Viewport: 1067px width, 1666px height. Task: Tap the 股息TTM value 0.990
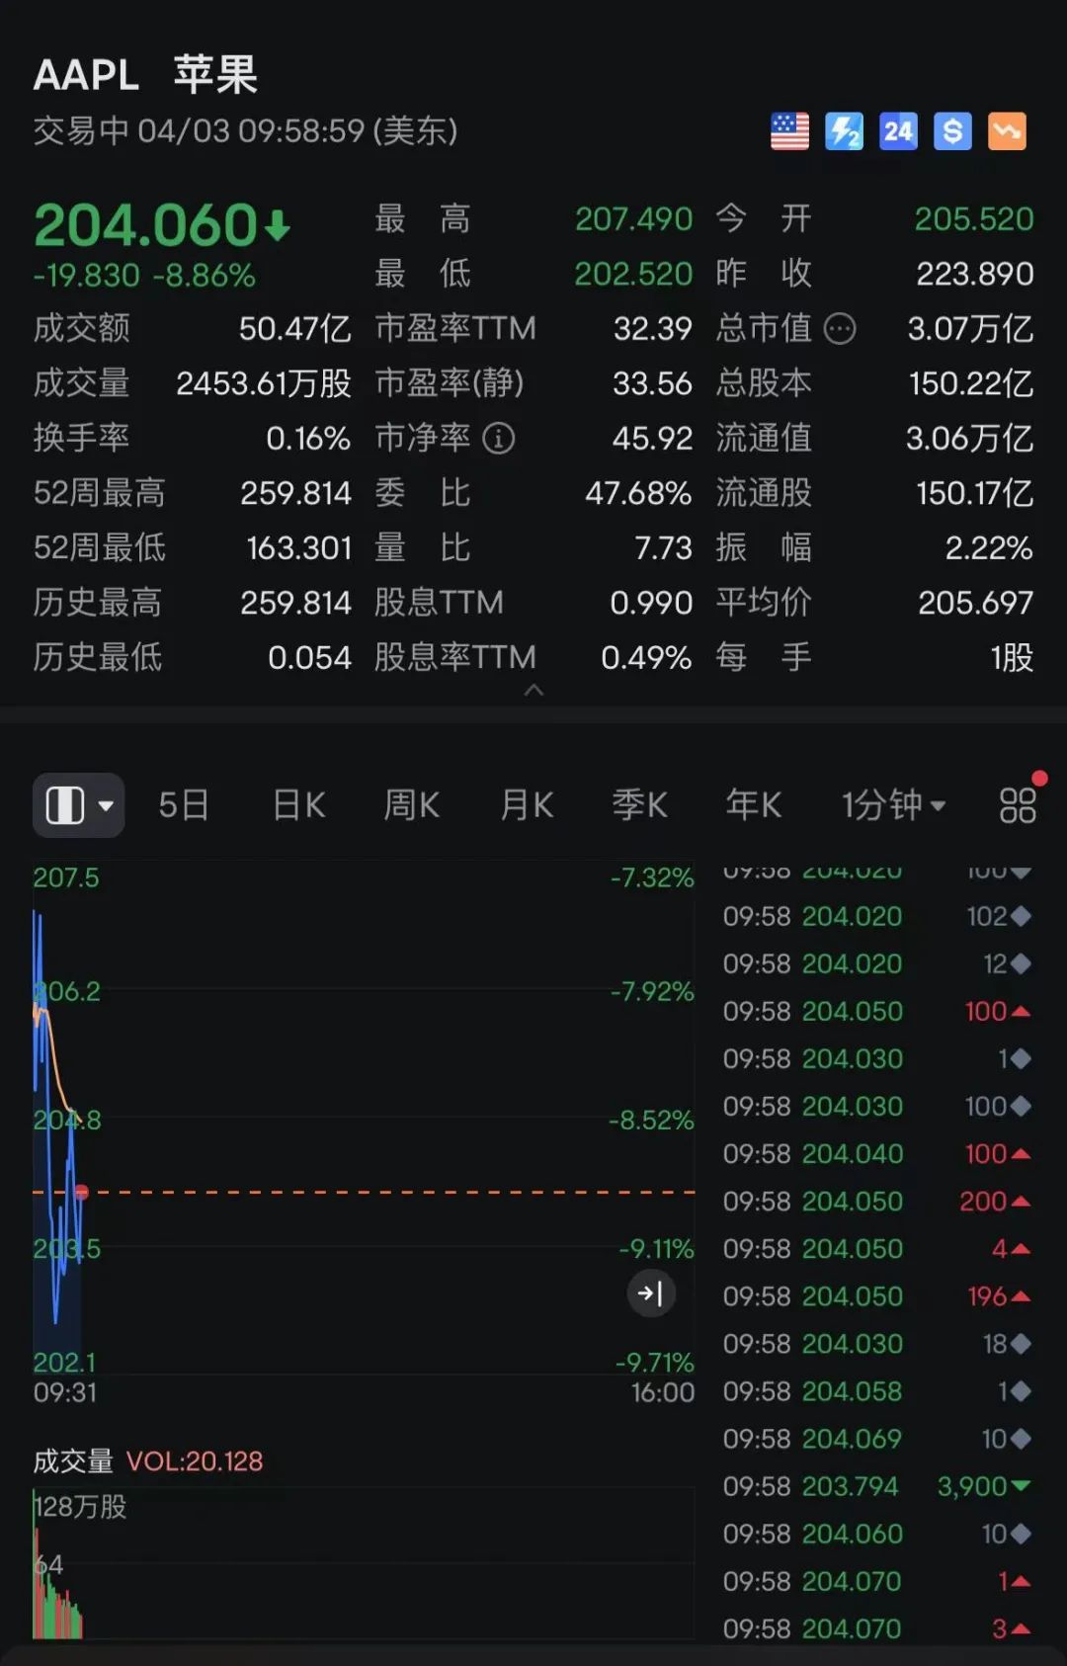[651, 603]
